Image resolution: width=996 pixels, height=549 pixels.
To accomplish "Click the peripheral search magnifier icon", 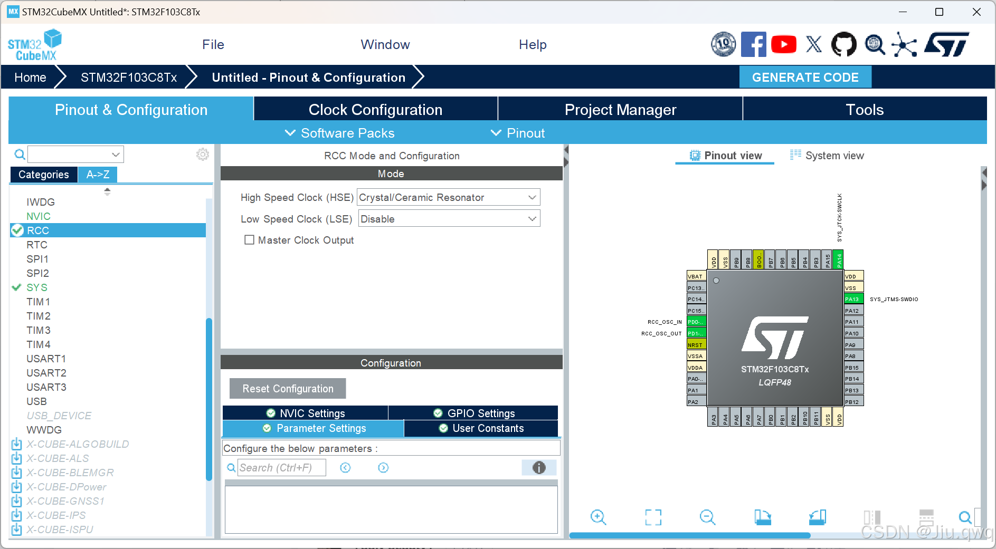I will (20, 155).
